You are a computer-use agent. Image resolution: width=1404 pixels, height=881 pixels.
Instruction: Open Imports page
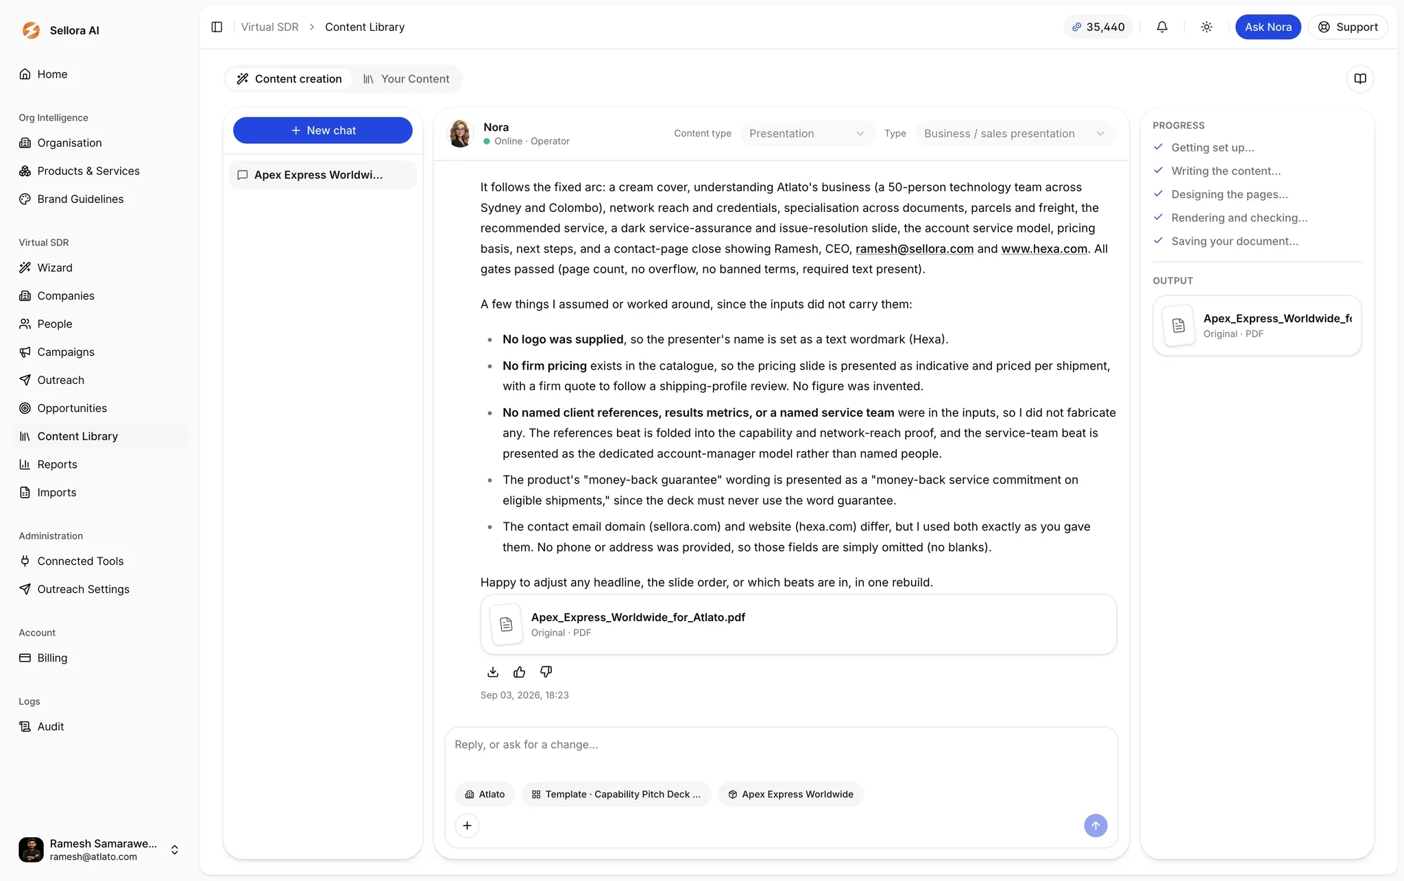coord(100,492)
